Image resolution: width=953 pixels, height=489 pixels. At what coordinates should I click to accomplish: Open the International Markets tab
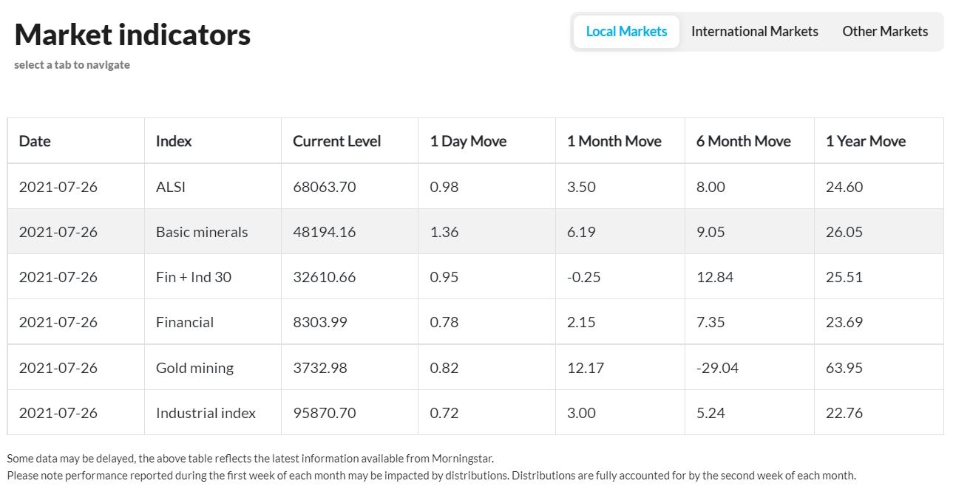(754, 31)
